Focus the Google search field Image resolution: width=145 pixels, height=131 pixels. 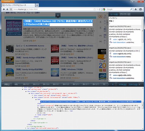118,9
